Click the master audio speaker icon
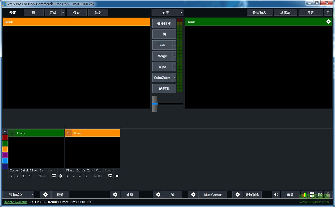Screen dimensions: 335x207 pos(276,195)
